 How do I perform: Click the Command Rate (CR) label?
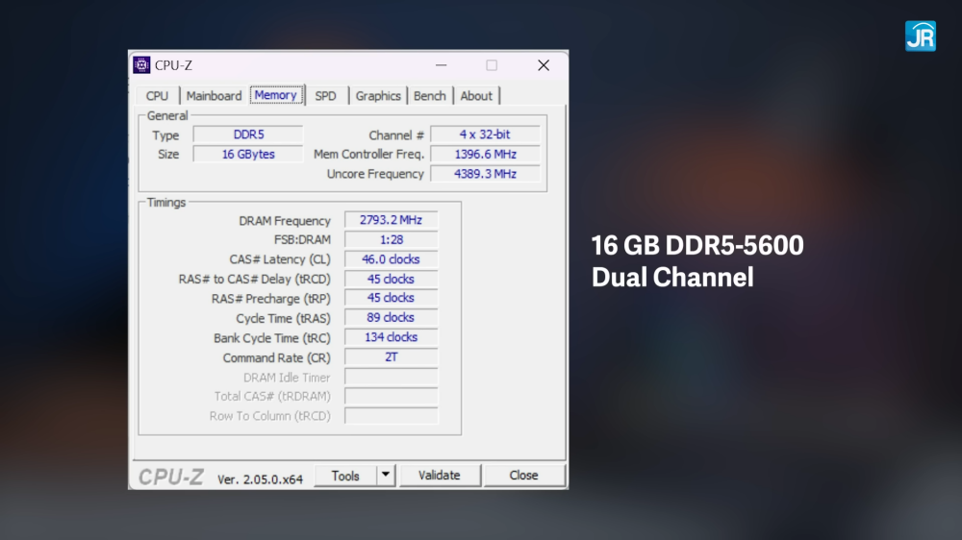[x=277, y=358]
